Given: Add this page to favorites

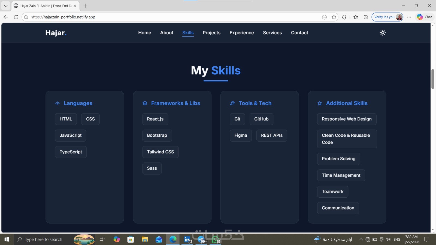Looking at the screenshot, I should pyautogui.click(x=334, y=17).
